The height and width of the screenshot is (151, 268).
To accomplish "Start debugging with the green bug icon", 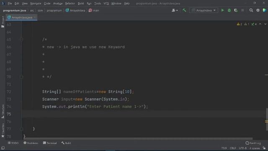I will [229, 10].
